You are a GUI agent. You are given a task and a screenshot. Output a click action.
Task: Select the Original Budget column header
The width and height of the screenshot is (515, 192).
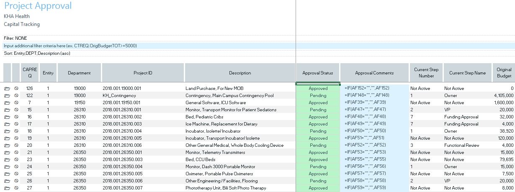pyautogui.click(x=504, y=73)
